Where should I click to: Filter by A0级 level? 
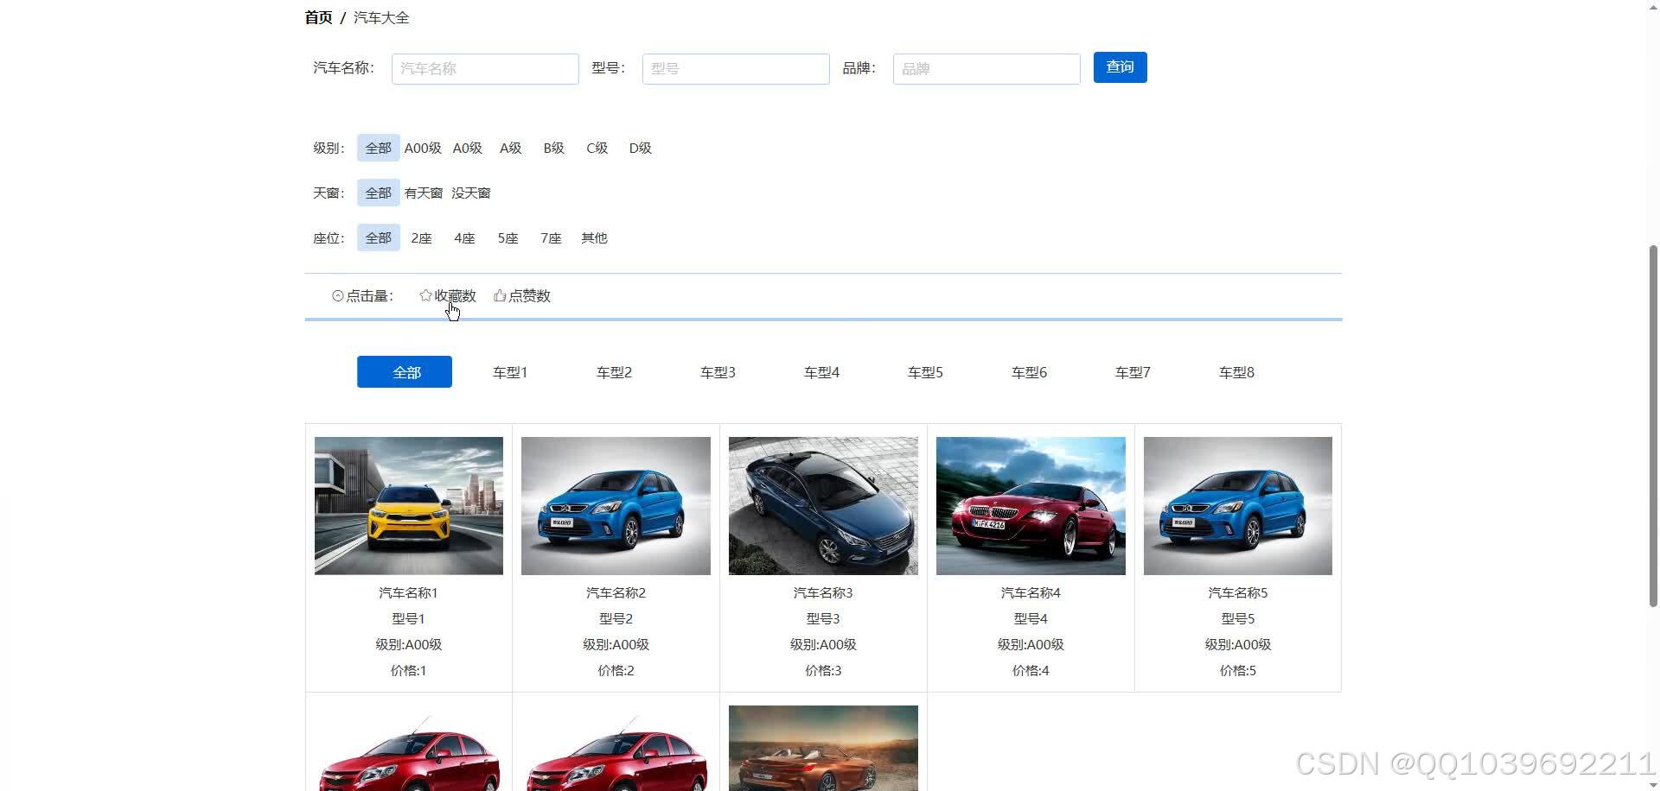[x=468, y=148]
